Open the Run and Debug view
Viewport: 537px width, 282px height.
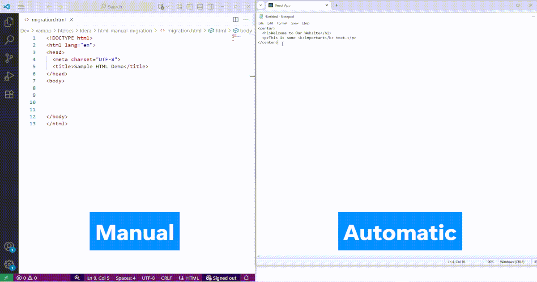click(x=9, y=76)
